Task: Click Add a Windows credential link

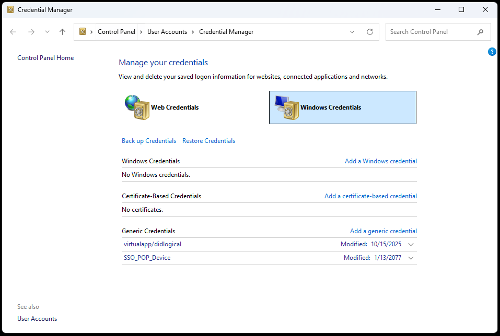Action: click(380, 161)
